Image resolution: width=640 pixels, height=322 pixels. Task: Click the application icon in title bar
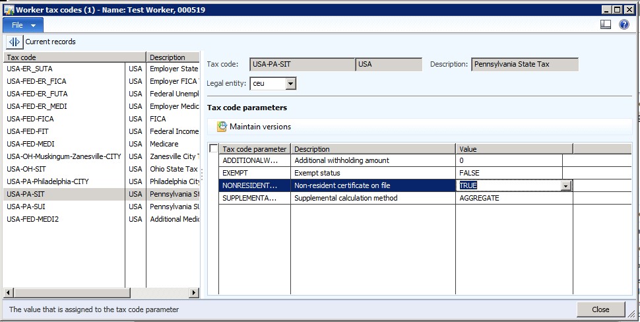click(8, 9)
